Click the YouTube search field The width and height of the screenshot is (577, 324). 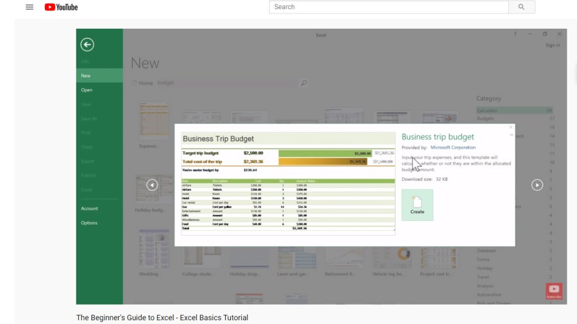[x=389, y=7]
